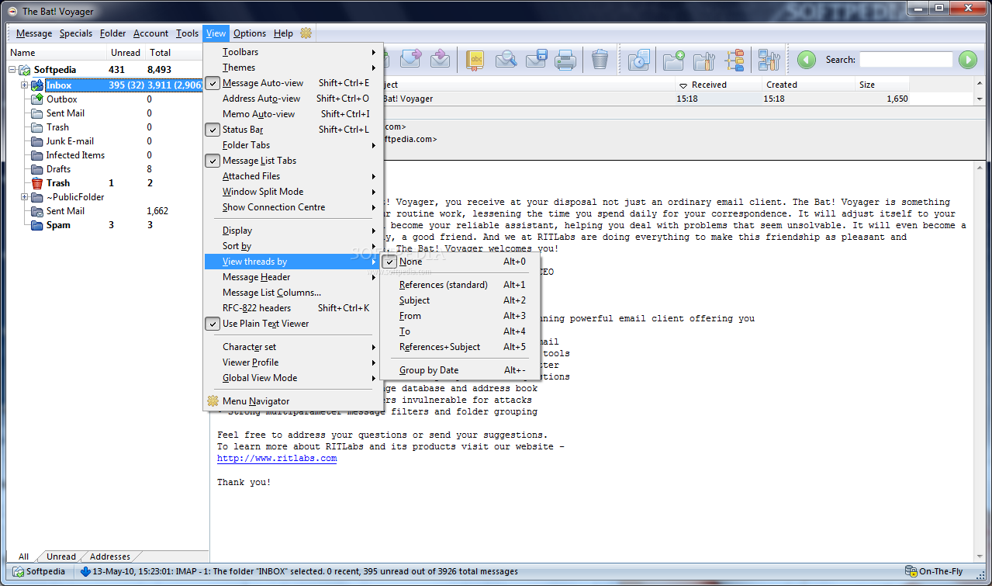Viewport: 992px width, 586px height.
Task: Expand the ~PublicFolder tree node
Action: [25, 197]
